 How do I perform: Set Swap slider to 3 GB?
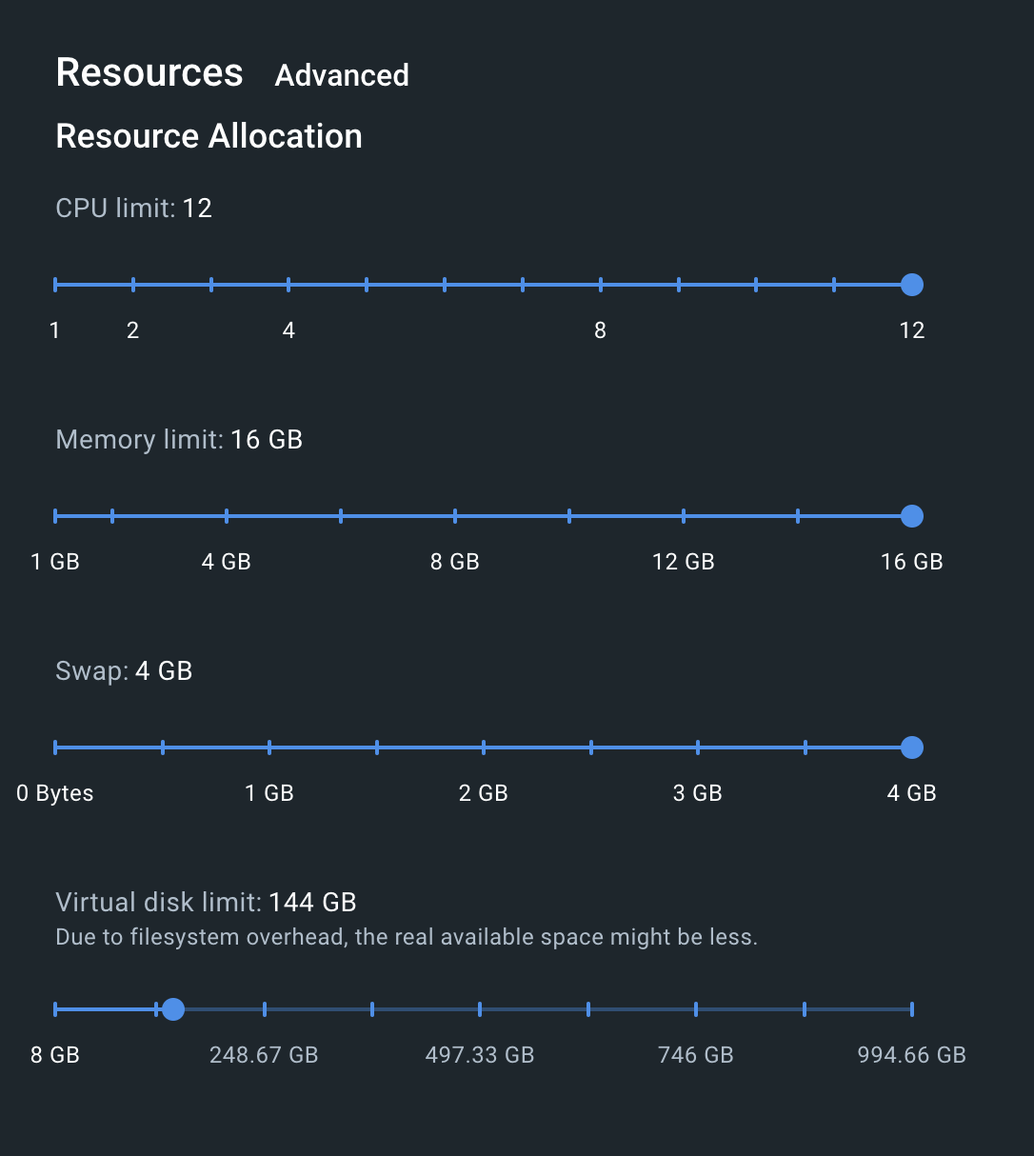pos(698,747)
